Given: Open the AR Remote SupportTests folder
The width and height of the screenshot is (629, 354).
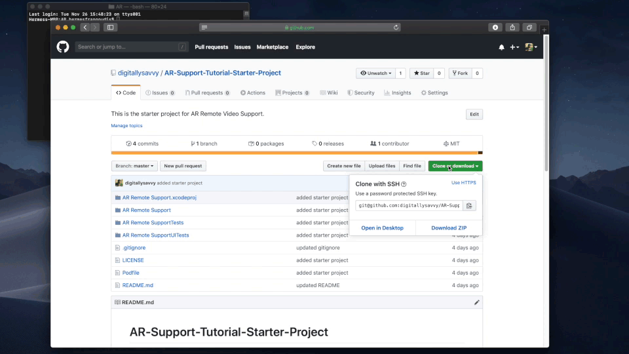Looking at the screenshot, I should click(153, 223).
